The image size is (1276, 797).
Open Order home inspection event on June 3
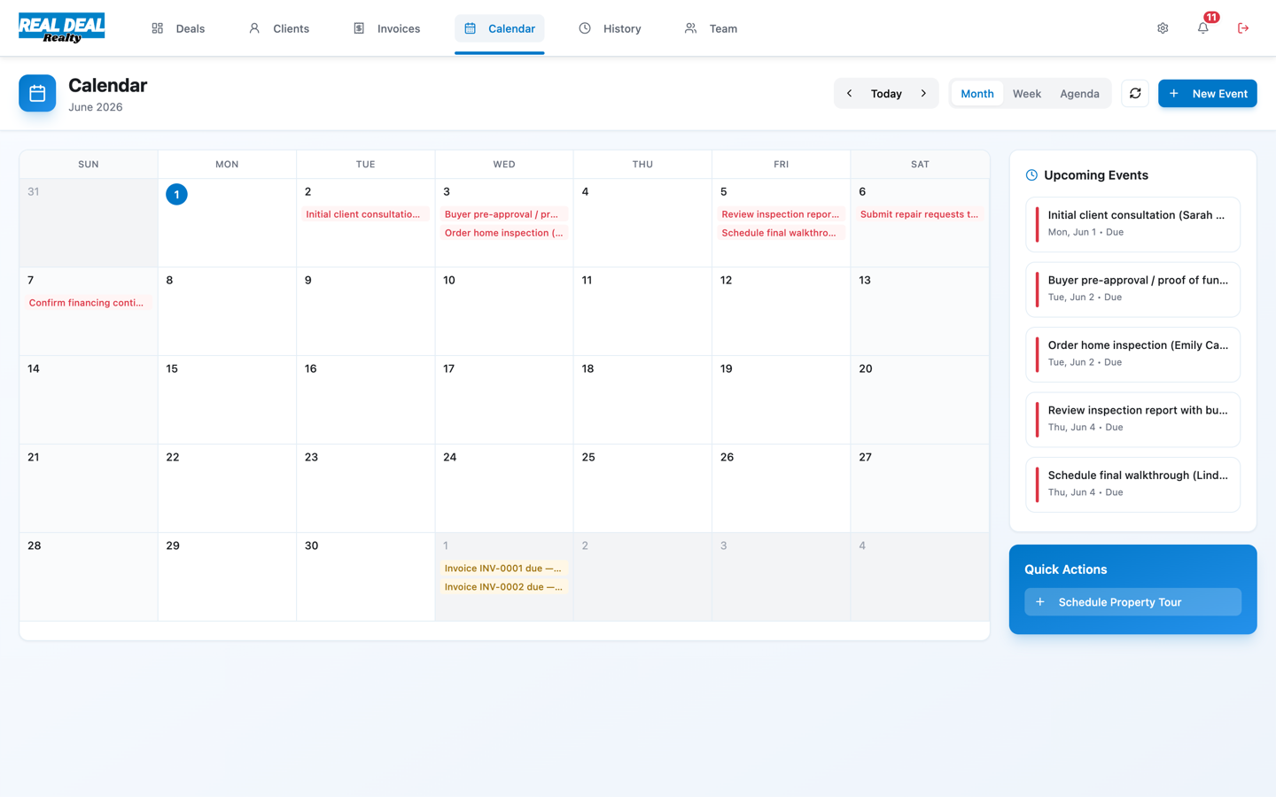click(504, 233)
